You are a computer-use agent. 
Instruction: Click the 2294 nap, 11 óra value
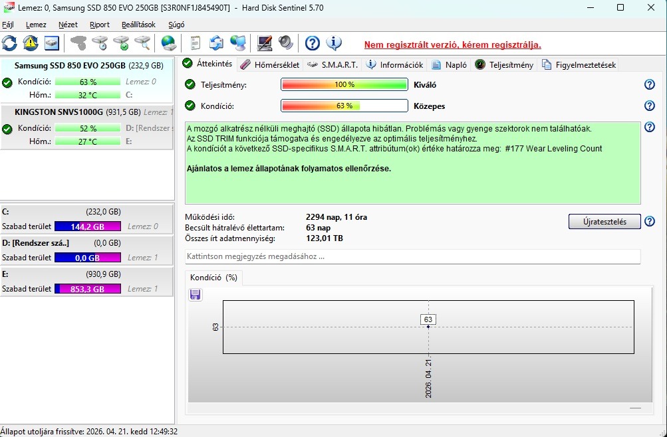pyautogui.click(x=336, y=217)
